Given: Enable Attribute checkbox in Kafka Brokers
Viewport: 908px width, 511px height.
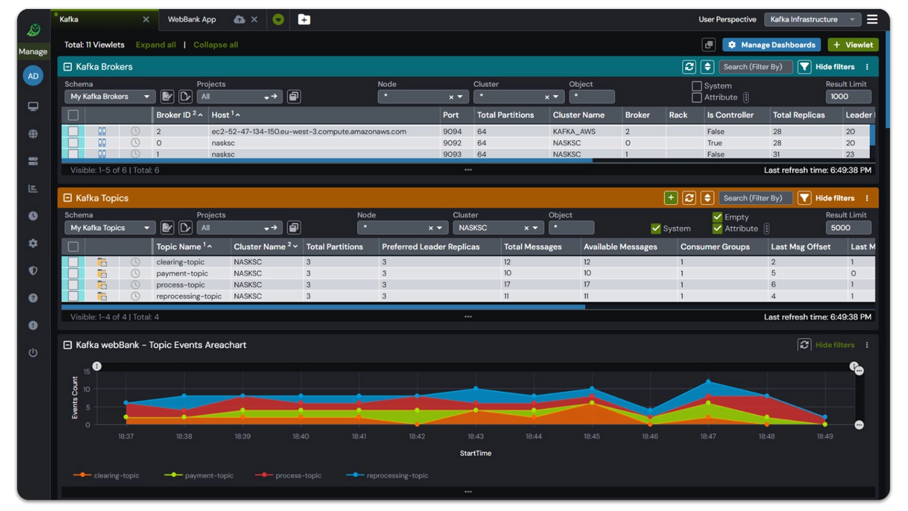Looking at the screenshot, I should 697,97.
